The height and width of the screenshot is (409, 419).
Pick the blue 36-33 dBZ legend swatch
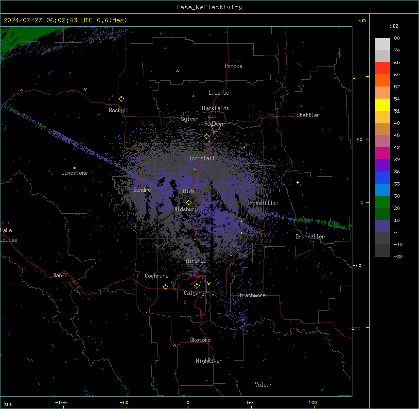pos(382,177)
